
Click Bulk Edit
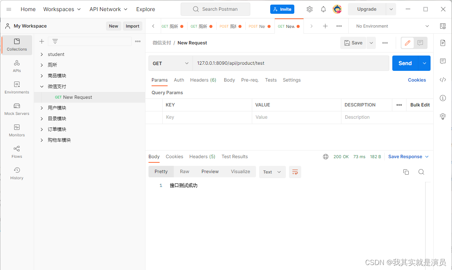tap(420, 105)
